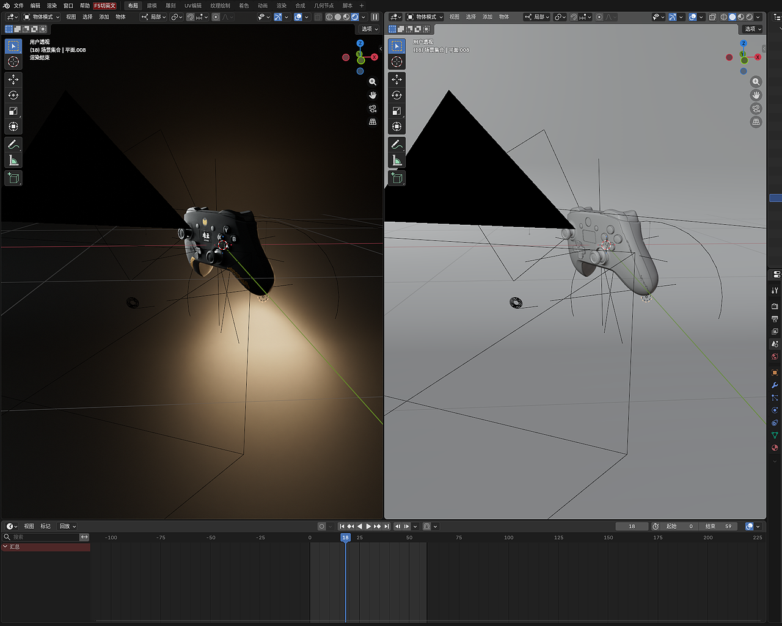Screen dimensions: 782x626
Task: Switch to the UV Editing workspace tab
Action: (x=193, y=5)
